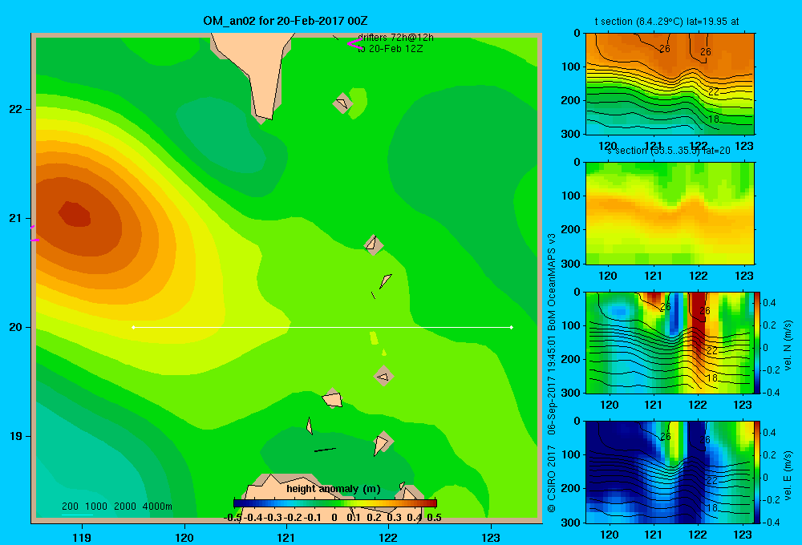802x545 pixels.
Task: Click the small island near latitude 22 east of Taiwan
Action: [x=342, y=103]
